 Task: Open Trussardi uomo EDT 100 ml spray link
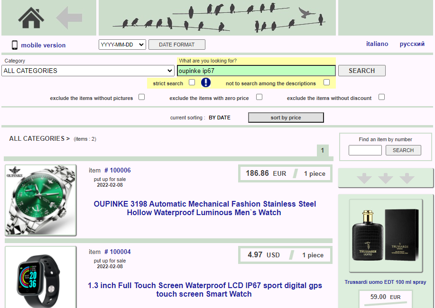click(x=385, y=282)
